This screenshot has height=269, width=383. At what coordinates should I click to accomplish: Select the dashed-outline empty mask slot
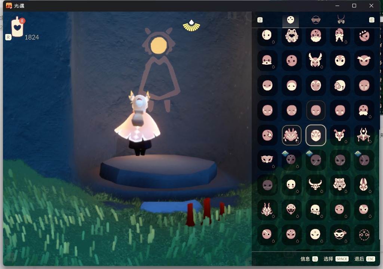(364, 234)
